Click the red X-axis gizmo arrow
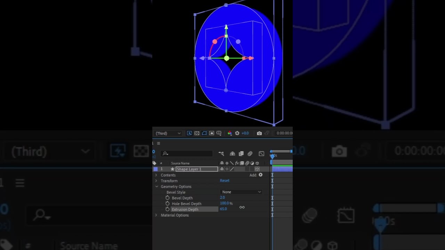This screenshot has height=250, width=445. click(251, 58)
